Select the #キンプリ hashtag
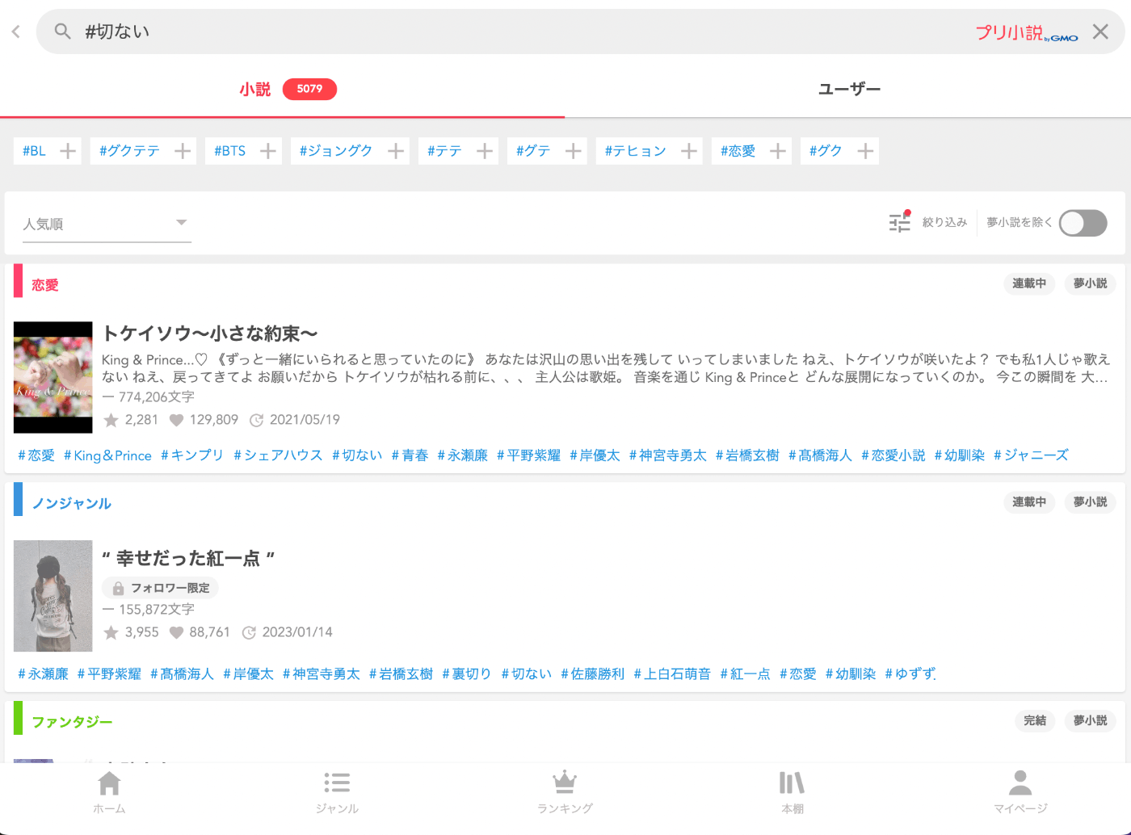This screenshot has height=835, width=1131. click(x=192, y=455)
